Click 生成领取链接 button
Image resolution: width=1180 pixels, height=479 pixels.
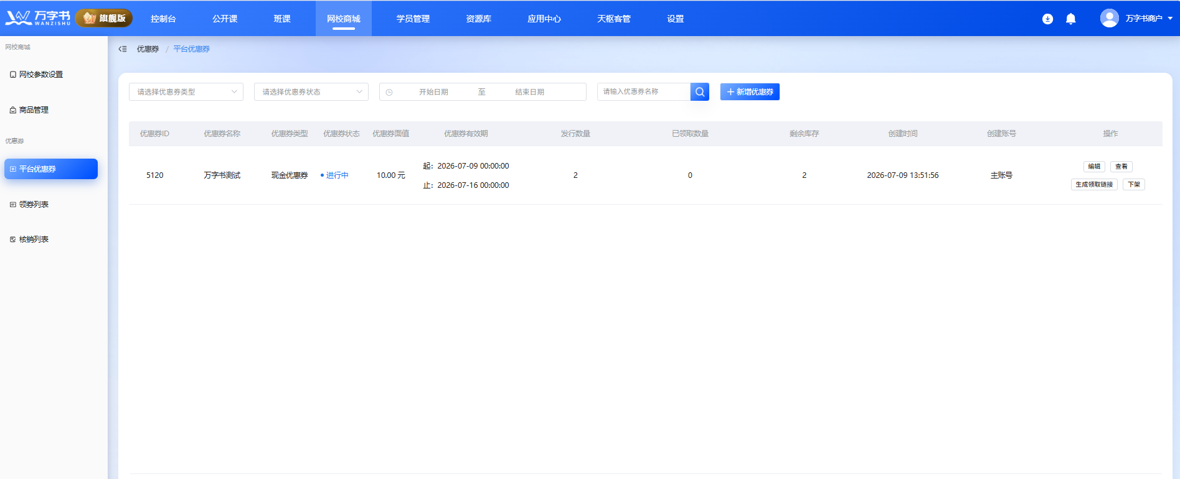1094,185
